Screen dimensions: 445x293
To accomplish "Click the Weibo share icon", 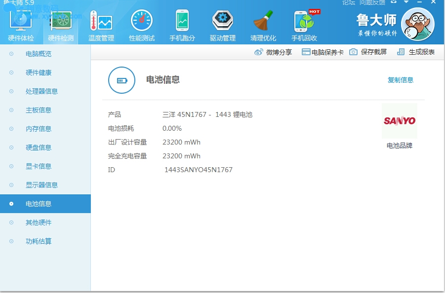I will click(258, 52).
